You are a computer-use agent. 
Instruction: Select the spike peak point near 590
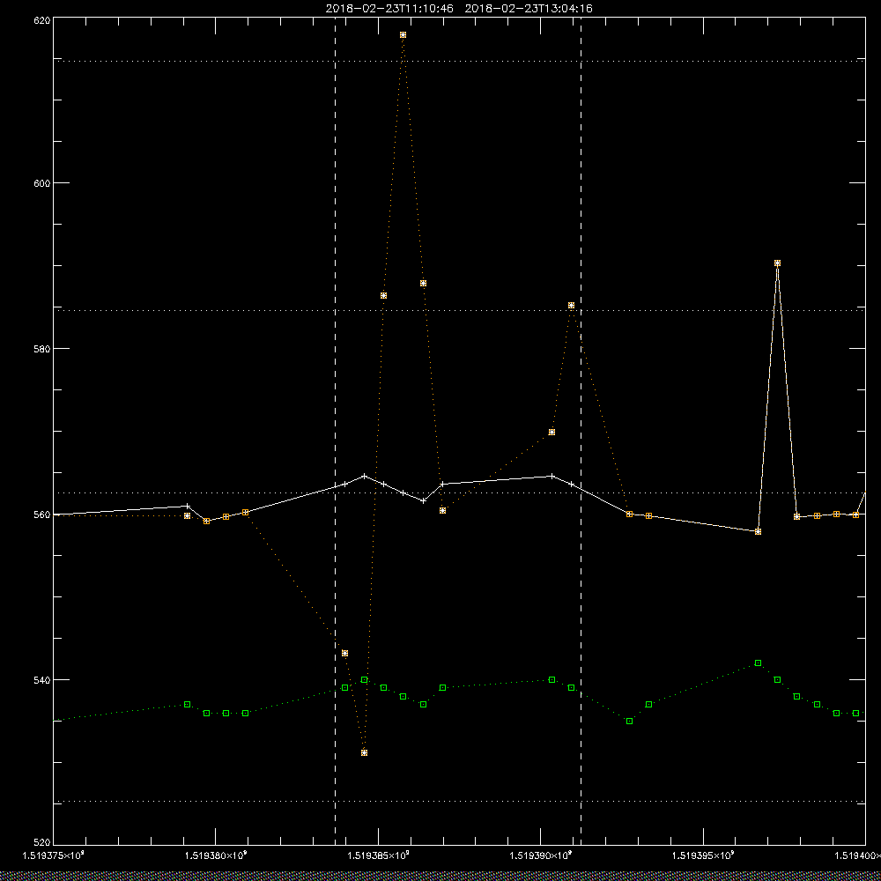[778, 263]
